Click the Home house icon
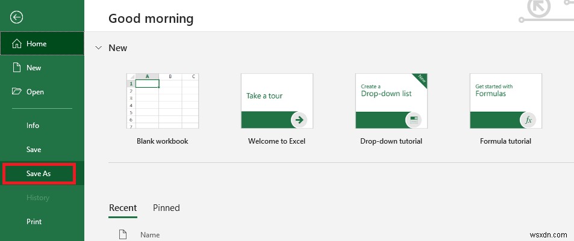574x241 pixels. pos(17,44)
